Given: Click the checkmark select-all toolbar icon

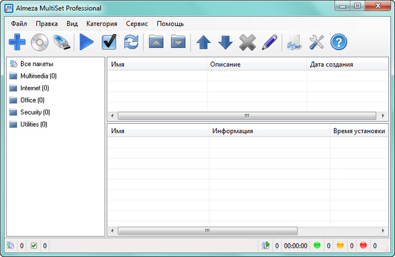Looking at the screenshot, I should pos(109,42).
